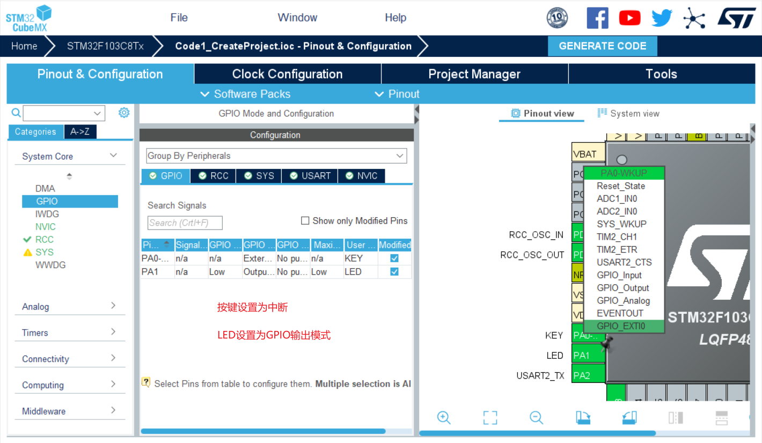Screen dimensions: 762x443
Task: Open the Help menu
Action: [395, 18]
